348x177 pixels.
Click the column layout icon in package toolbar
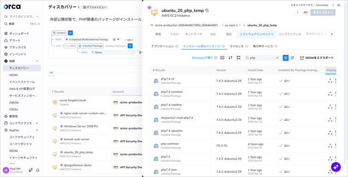(222, 58)
